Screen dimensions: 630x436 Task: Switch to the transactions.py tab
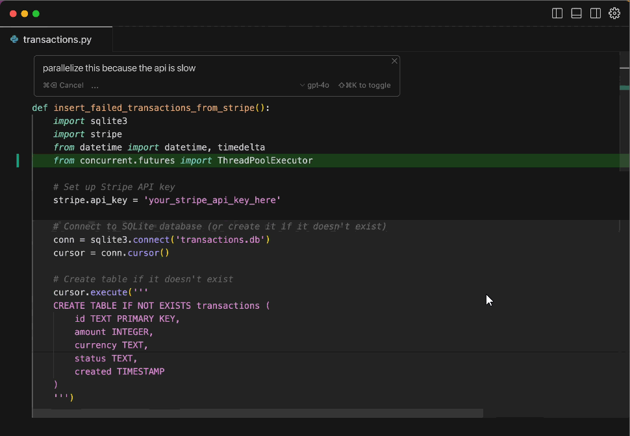tap(56, 38)
